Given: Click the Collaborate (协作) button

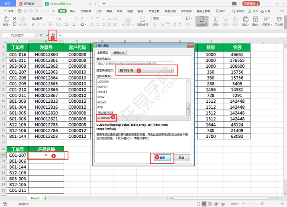Looking at the screenshot, I should (253, 11).
